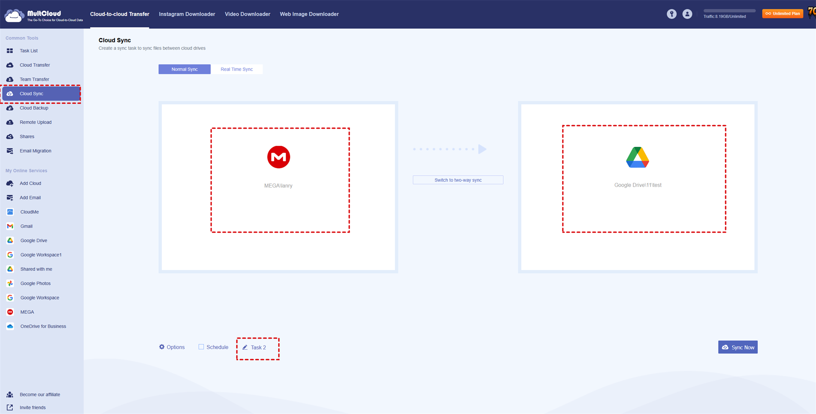Click the Email Migration sidebar icon
The image size is (816, 414).
point(10,151)
